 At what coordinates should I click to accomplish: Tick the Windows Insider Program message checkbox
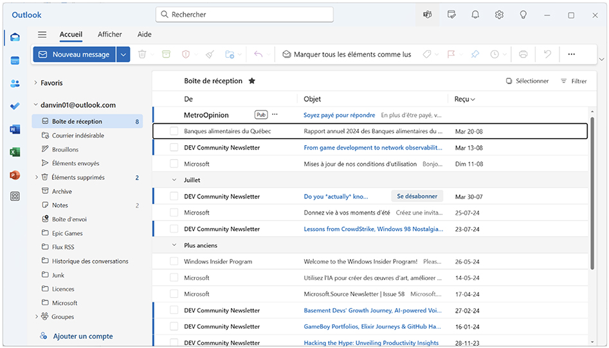(174, 261)
